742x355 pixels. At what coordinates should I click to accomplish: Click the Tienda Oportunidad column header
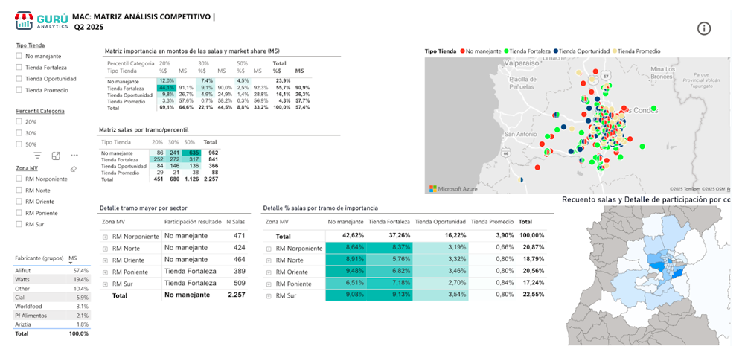[x=440, y=222]
